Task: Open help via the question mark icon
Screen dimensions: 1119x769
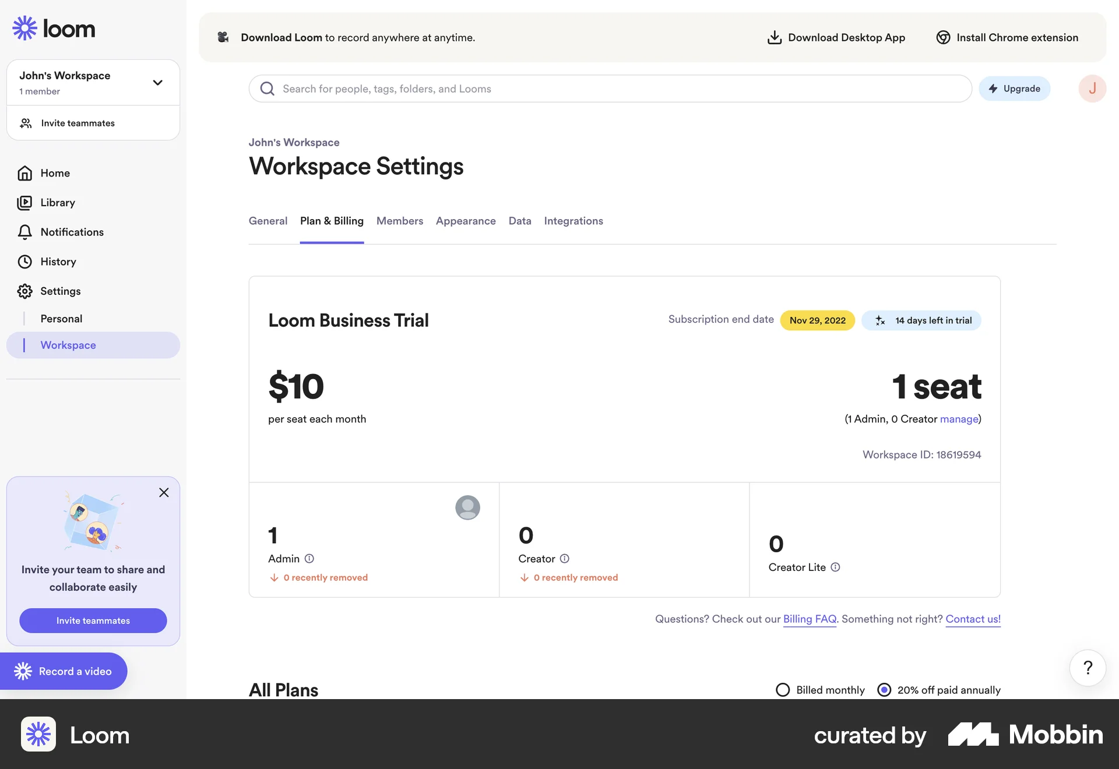Action: [x=1087, y=668]
